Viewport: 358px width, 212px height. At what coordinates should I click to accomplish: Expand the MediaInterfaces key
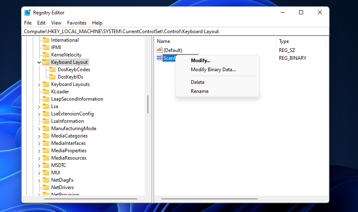pyautogui.click(x=39, y=144)
